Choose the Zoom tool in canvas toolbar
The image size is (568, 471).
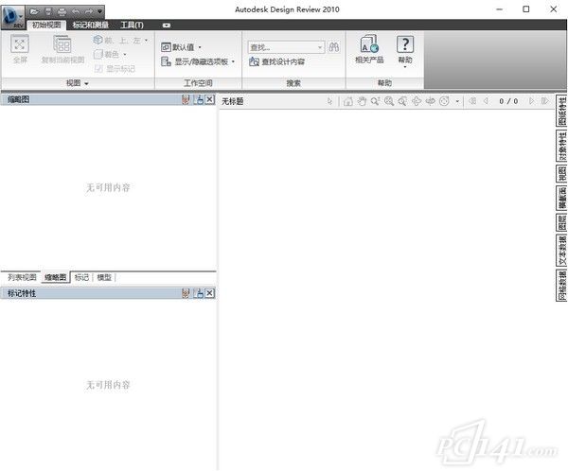click(x=375, y=101)
